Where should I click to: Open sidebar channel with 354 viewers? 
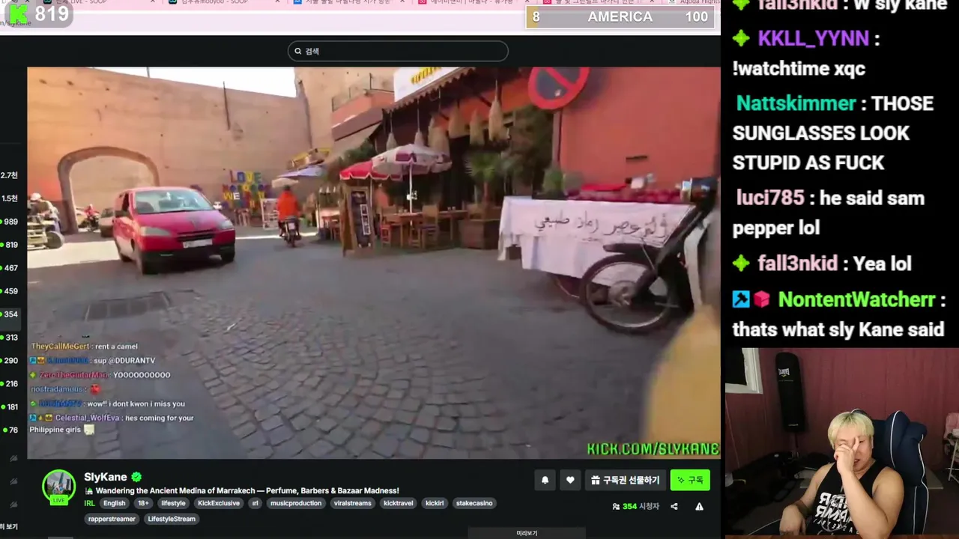click(x=9, y=314)
